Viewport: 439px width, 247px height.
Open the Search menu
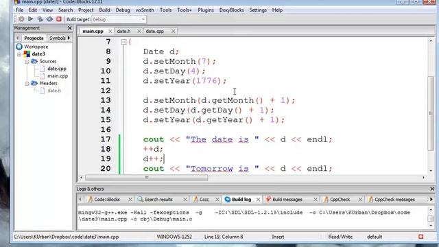tap(66, 10)
